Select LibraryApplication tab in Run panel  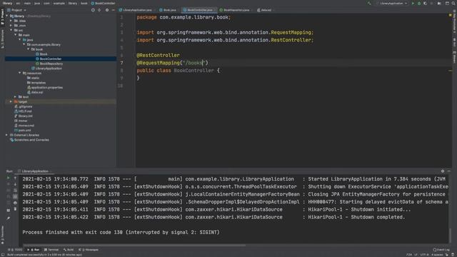(x=34, y=171)
